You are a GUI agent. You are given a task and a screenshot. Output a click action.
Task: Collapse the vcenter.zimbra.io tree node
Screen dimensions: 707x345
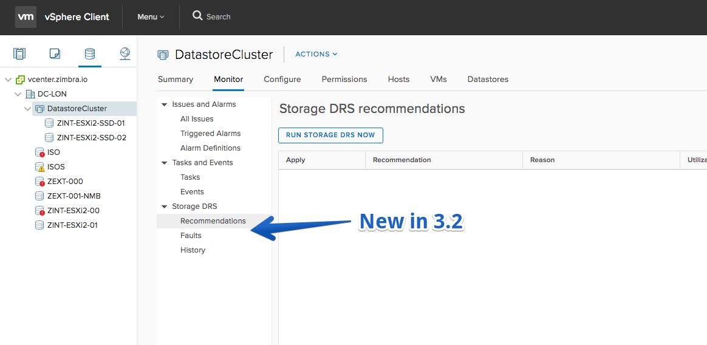coord(8,80)
